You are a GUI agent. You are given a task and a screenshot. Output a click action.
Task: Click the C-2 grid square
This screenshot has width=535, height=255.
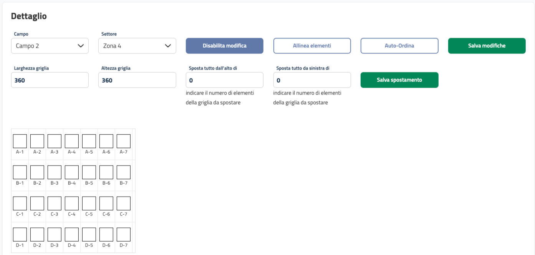[37, 204]
